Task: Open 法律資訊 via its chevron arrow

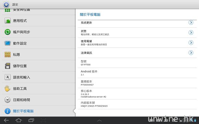Action: (x=191, y=53)
